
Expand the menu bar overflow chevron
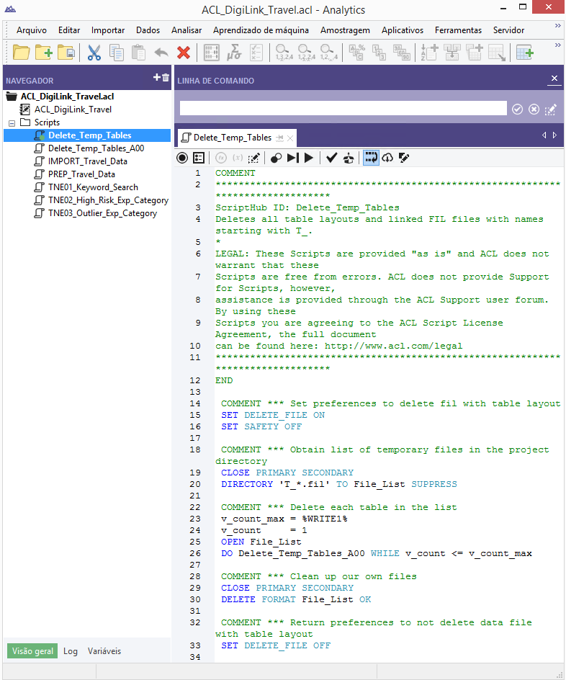tap(557, 25)
